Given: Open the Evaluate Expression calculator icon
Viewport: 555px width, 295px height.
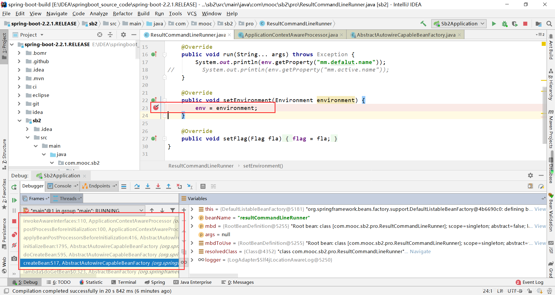Looking at the screenshot, I should point(203,186).
